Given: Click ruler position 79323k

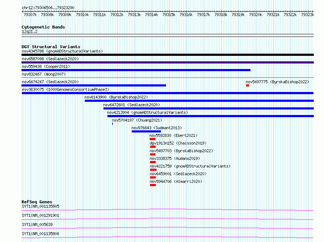Looking at the screenshot, I should [308, 15].
